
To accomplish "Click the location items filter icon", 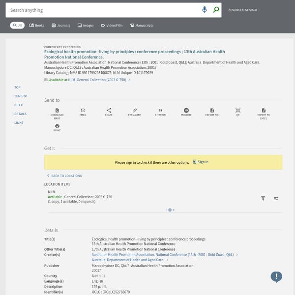I will coord(263,199).
